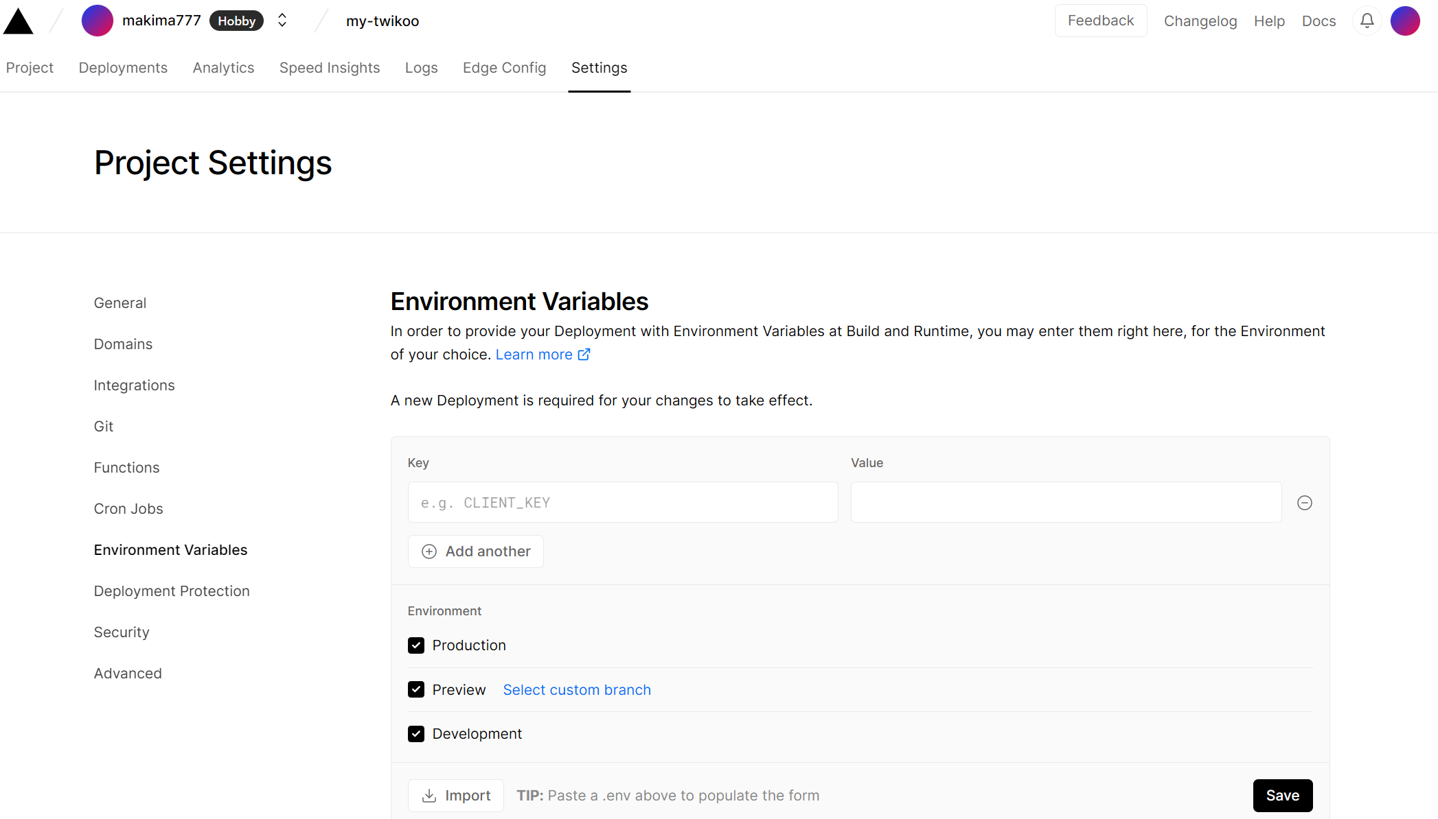The height and width of the screenshot is (819, 1438).
Task: Click the Key input field
Action: tap(622, 503)
